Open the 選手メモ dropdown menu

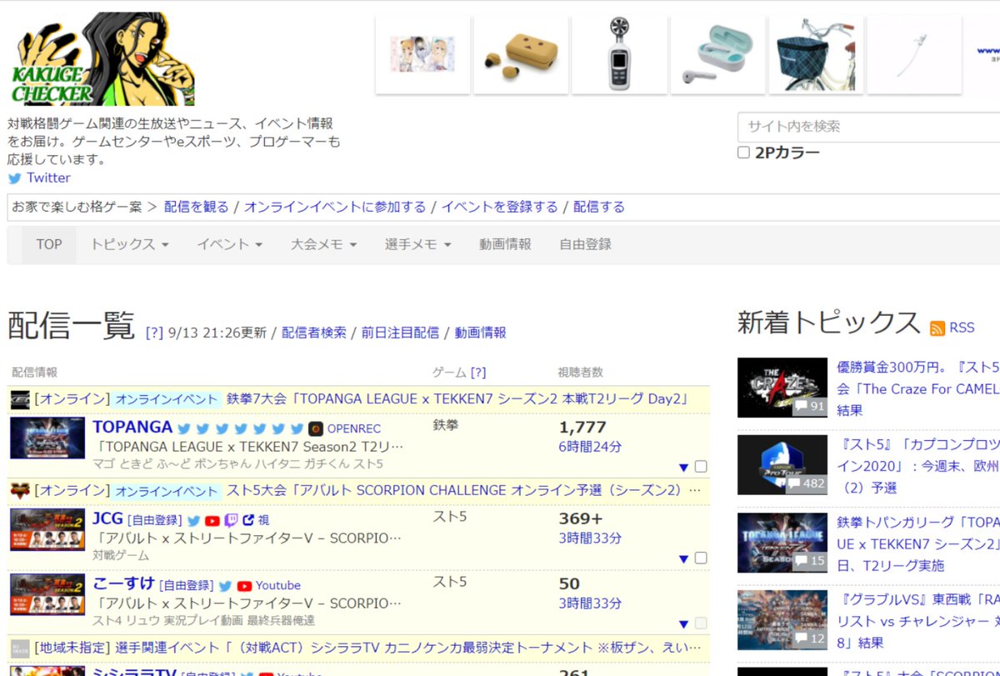[417, 244]
